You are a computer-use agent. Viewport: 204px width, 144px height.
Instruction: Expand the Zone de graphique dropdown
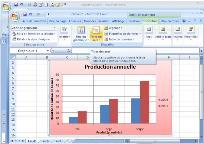point(54,28)
